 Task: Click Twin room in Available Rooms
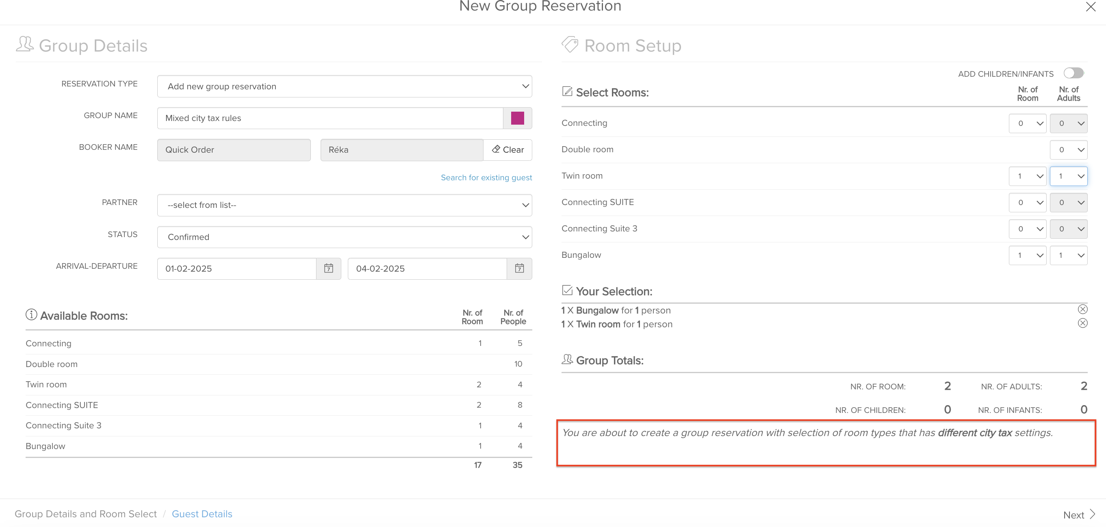(279, 384)
